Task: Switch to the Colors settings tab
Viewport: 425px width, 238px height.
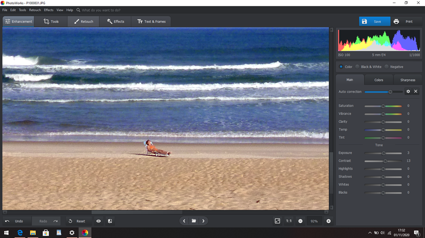Action: (x=379, y=80)
